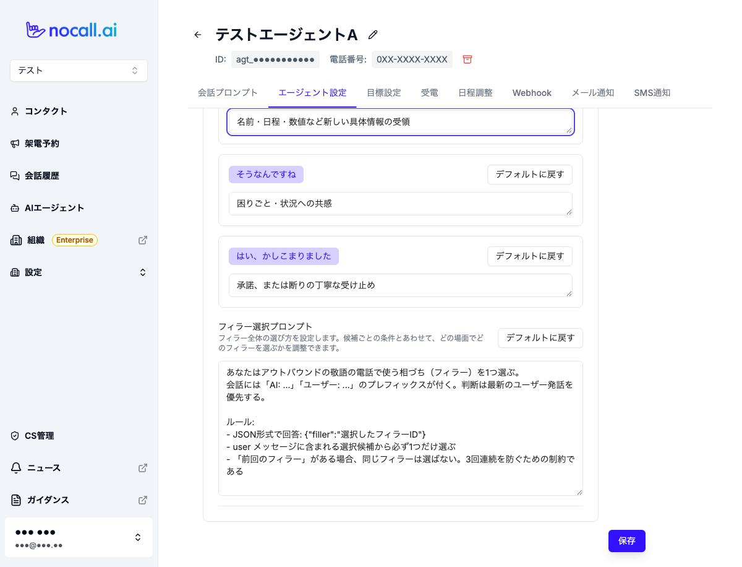Click the back arrow beside agent name
Image resolution: width=742 pixels, height=567 pixels.
click(198, 35)
